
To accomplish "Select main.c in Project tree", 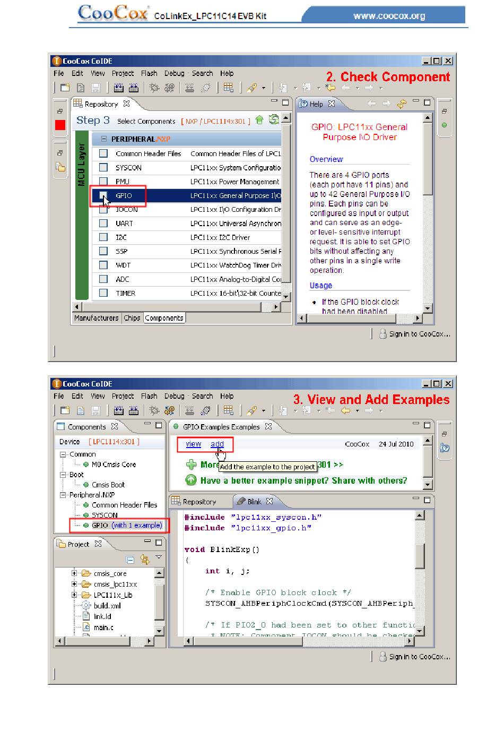I will (103, 627).
